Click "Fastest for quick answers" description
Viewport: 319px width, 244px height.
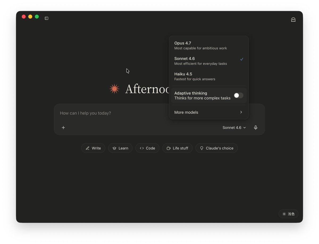pos(195,79)
